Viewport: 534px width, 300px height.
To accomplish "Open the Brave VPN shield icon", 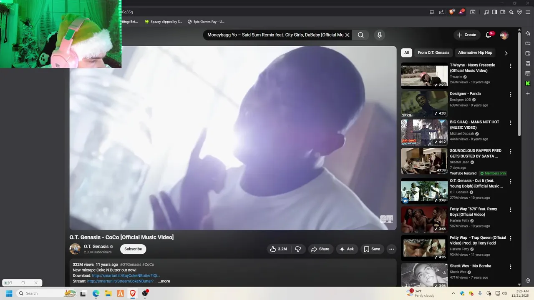I will [x=519, y=12].
